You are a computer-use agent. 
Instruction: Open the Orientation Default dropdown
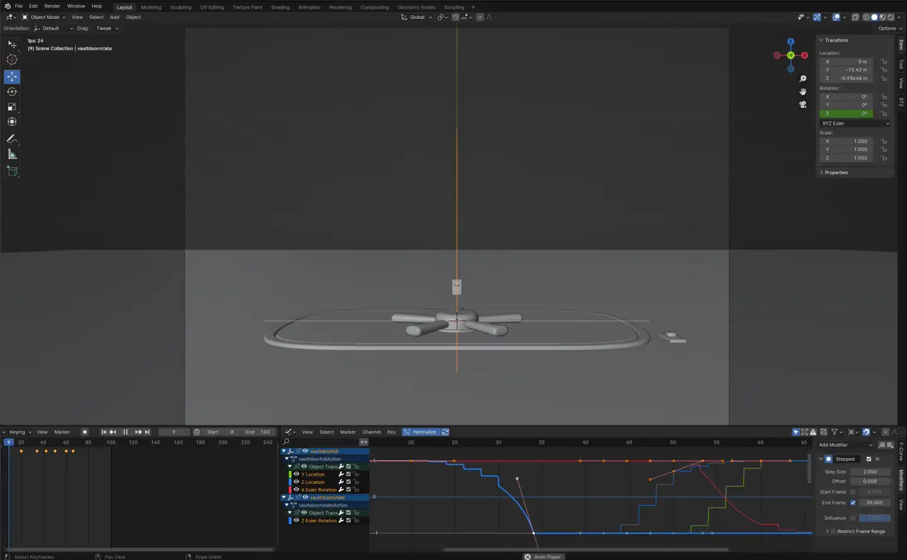click(54, 28)
